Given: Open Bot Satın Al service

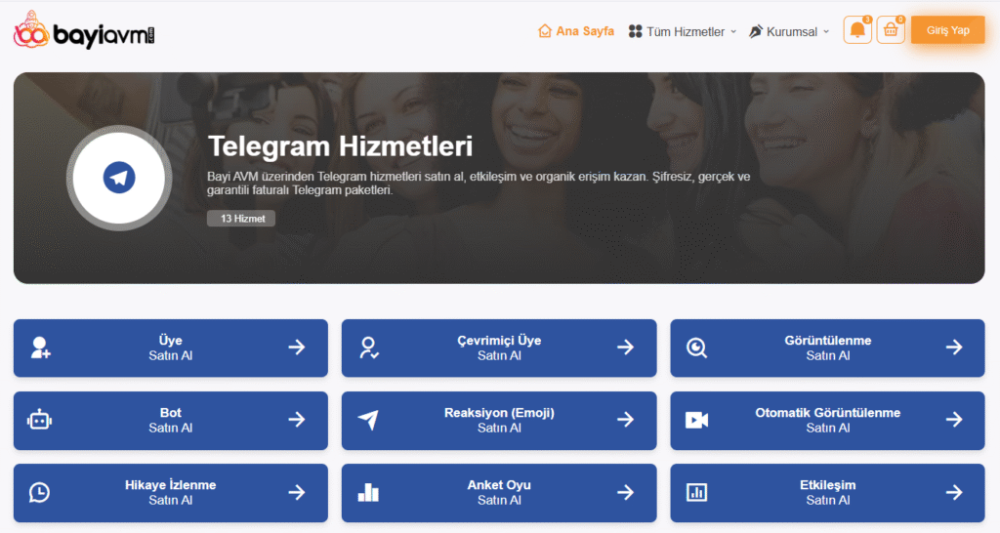Looking at the screenshot, I should (x=170, y=420).
